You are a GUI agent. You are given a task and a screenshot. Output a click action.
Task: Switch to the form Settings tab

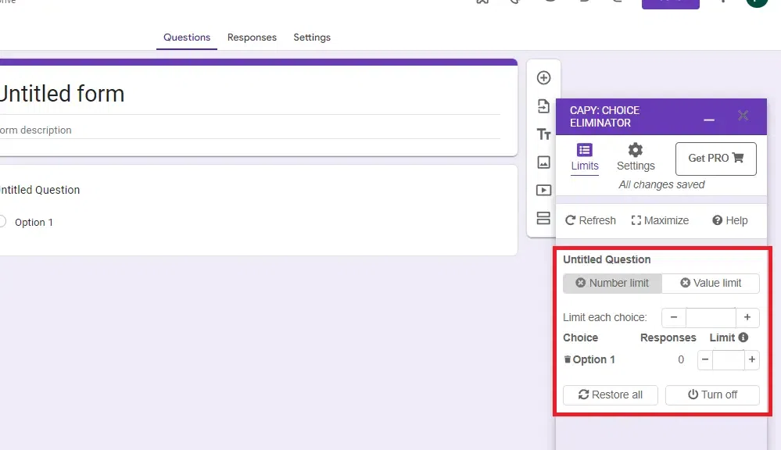point(312,37)
